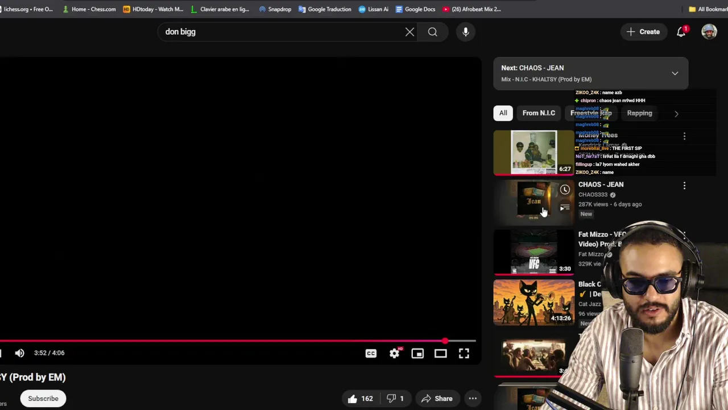Viewport: 728px width, 410px height.
Task: Show more filter chips with the right arrow
Action: tap(676, 113)
